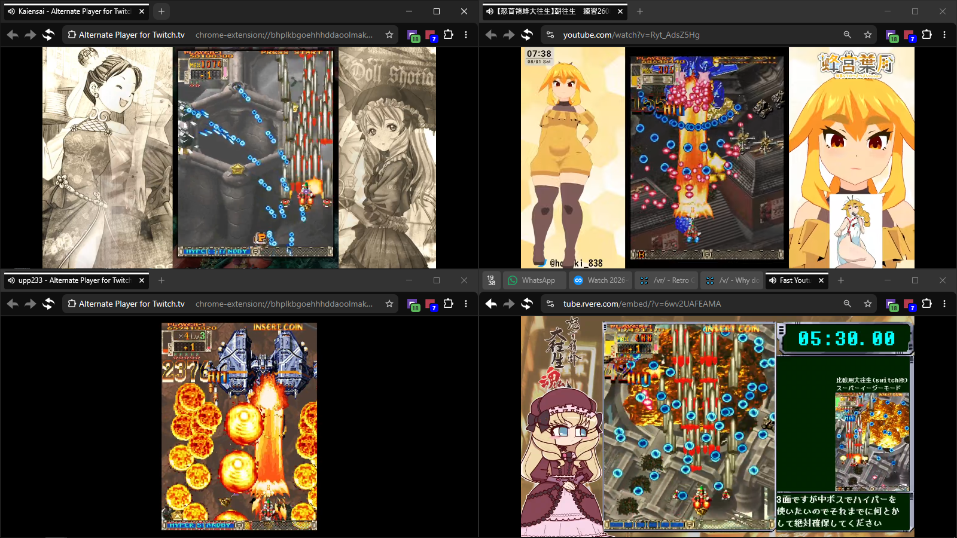
Task: Open Extensions puzzle menu in YouTube window
Action: (926, 35)
